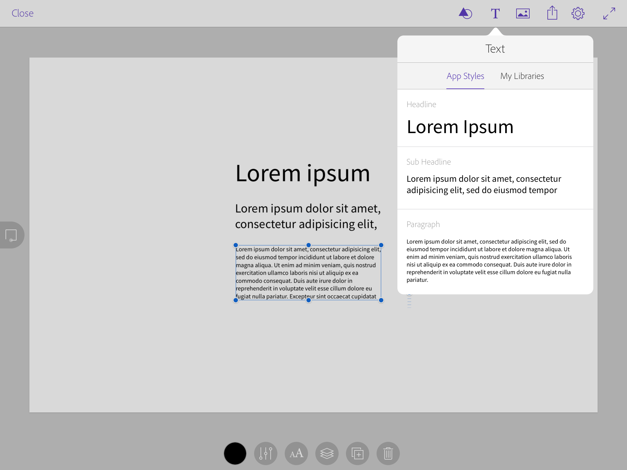The width and height of the screenshot is (627, 470).
Task: Select the shape drawing tool in the toolbar
Action: coord(465,13)
